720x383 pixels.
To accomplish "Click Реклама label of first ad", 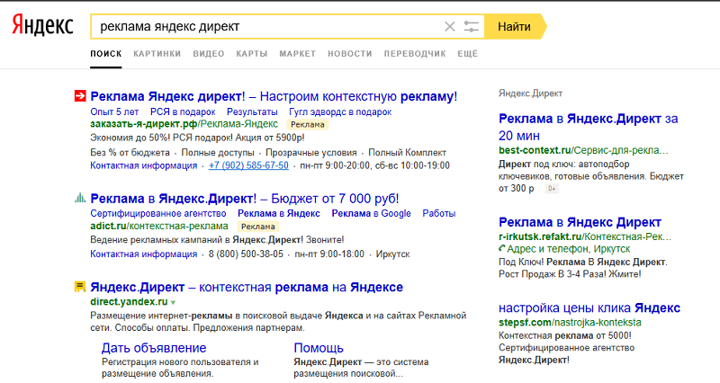I will click(x=308, y=124).
